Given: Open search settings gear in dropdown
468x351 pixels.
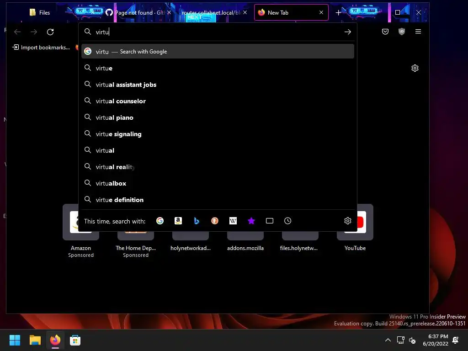Looking at the screenshot, I should (347, 221).
